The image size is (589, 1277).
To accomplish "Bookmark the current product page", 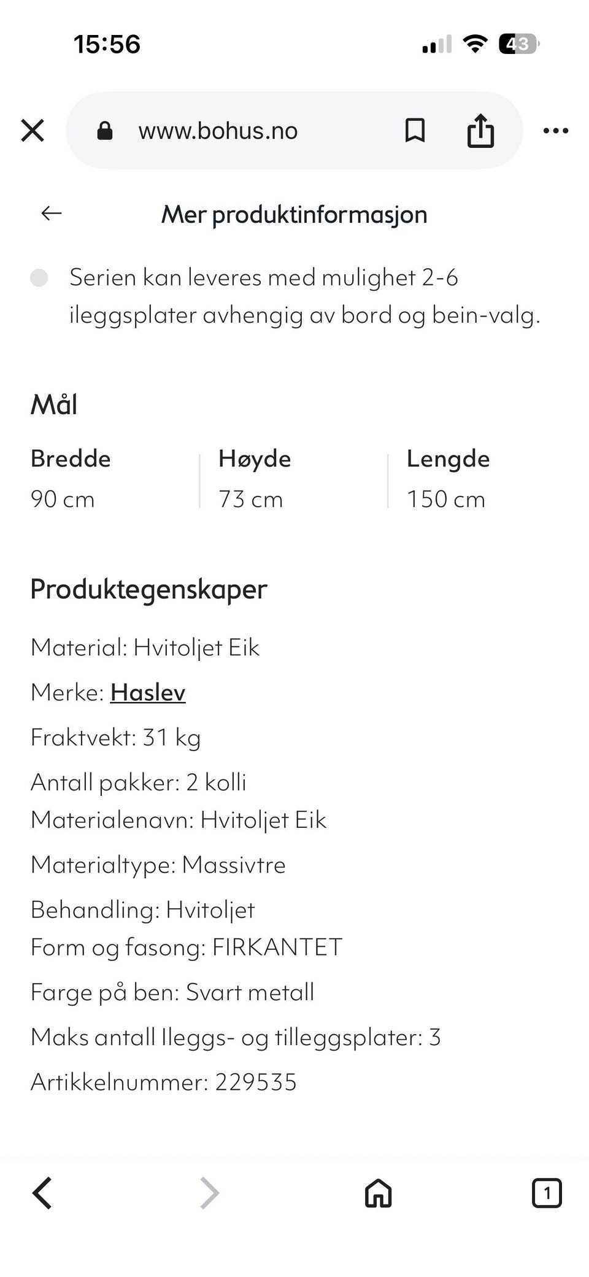I will (415, 130).
